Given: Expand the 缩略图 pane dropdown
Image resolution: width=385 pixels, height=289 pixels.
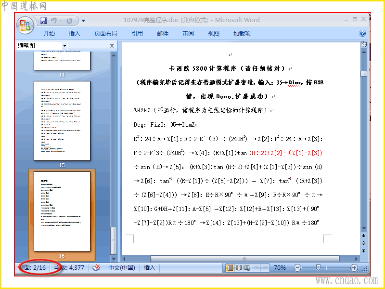Looking at the screenshot, I should (x=64, y=46).
